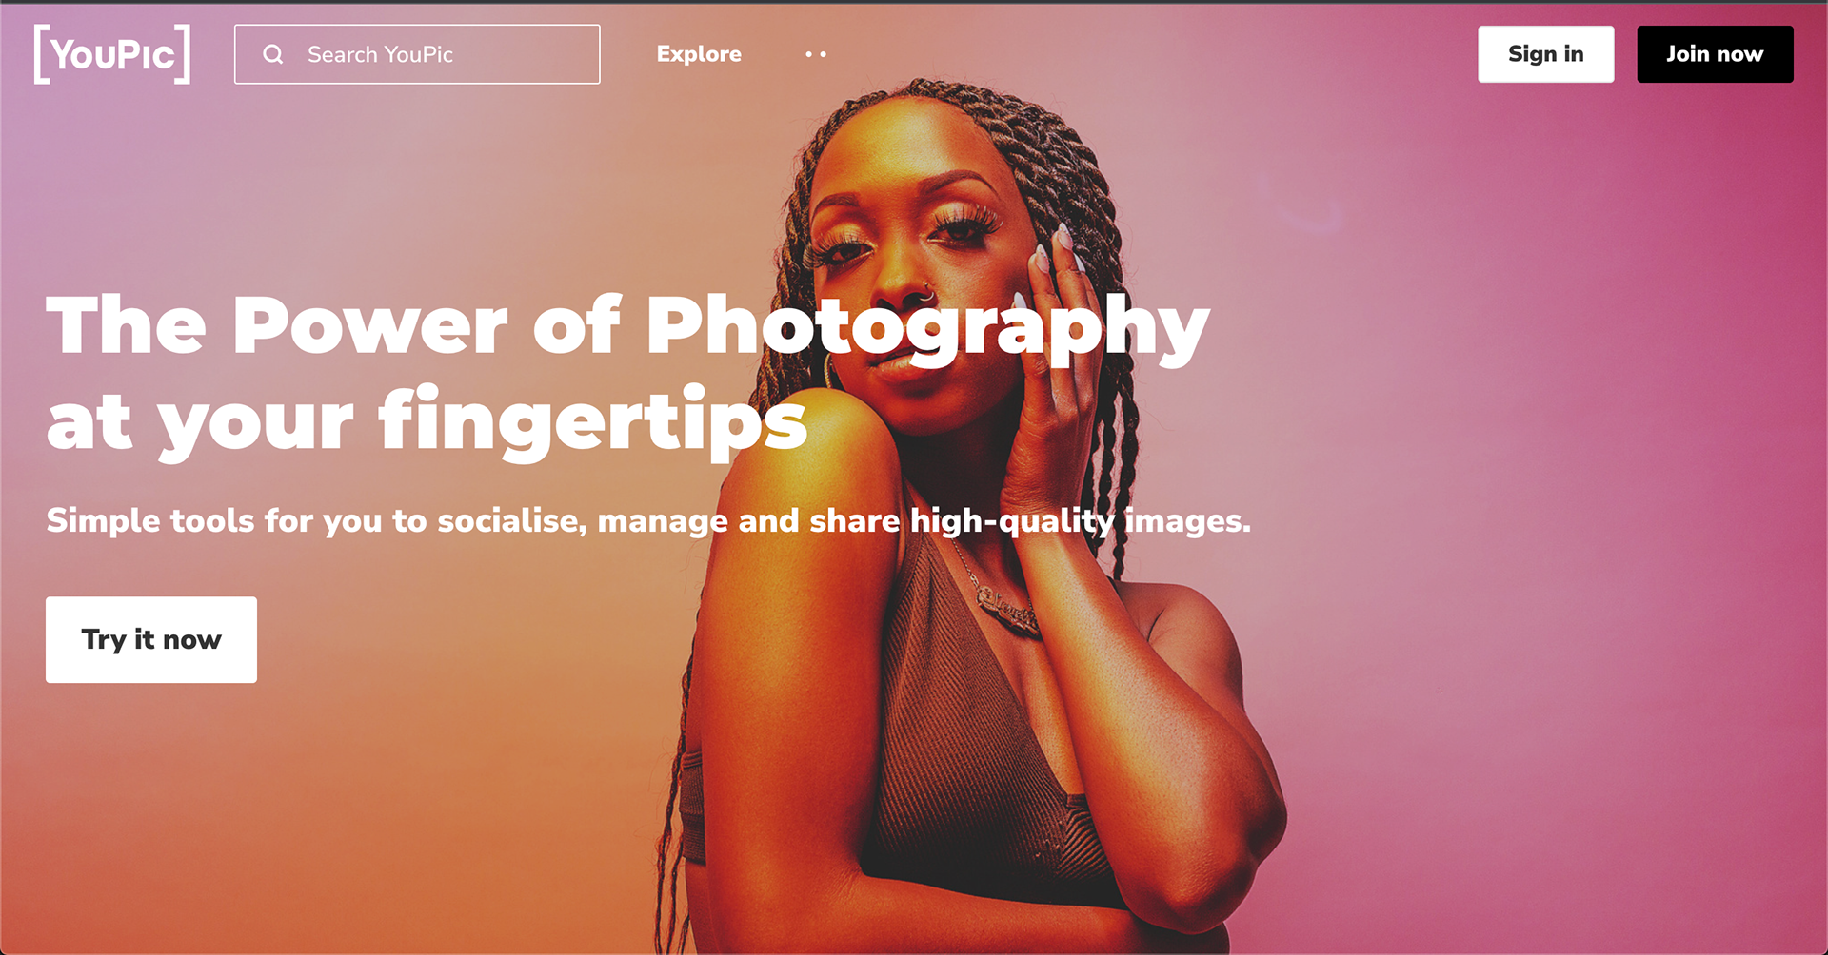Click the 'at your fingertips' headline line
The width and height of the screenshot is (1828, 955).
(427, 421)
